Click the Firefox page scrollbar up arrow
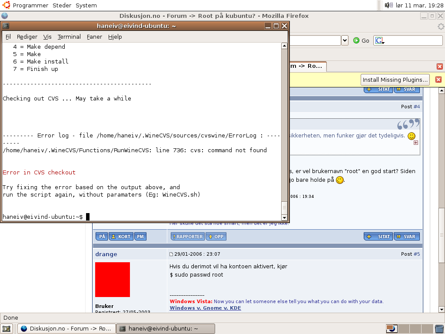Viewport: 445px width, 334px height. tap(442, 90)
